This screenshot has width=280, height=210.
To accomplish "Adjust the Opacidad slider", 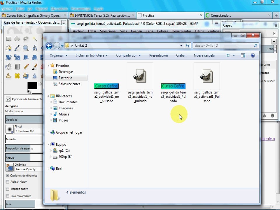I will (24, 120).
